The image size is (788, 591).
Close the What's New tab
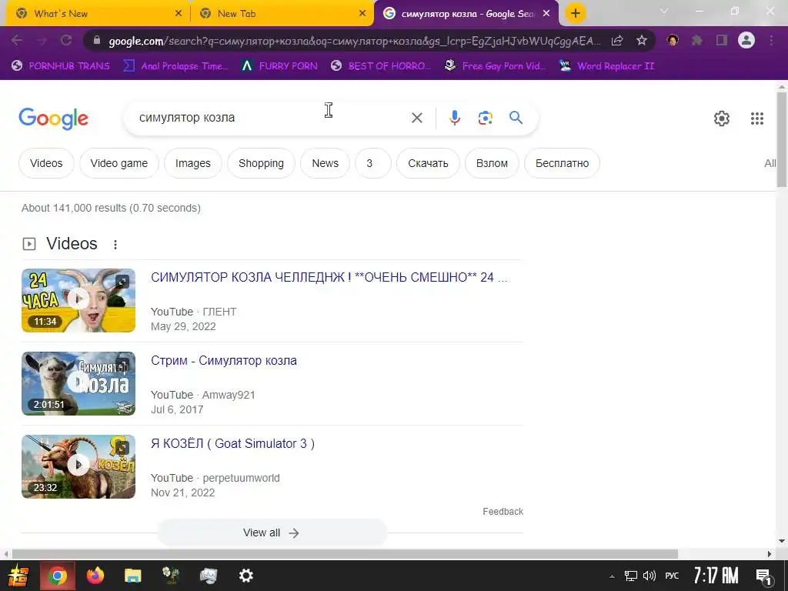[179, 14]
